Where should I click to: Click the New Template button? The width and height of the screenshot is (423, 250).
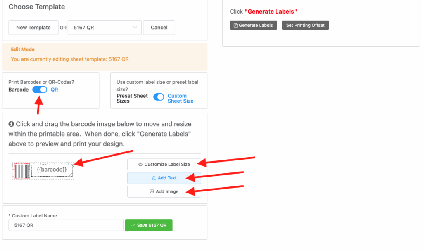33,28
